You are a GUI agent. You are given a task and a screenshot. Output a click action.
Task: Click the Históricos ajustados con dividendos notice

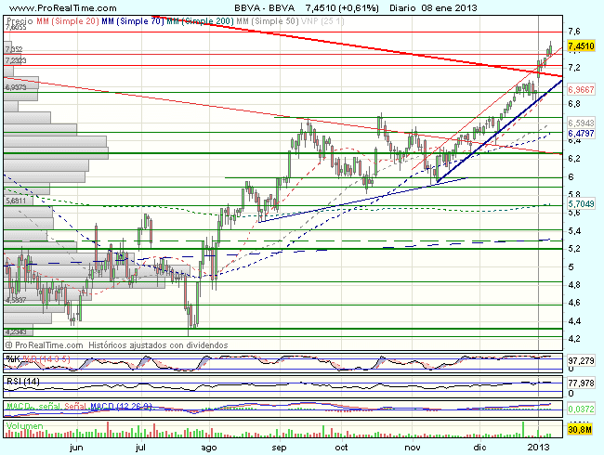(x=158, y=345)
